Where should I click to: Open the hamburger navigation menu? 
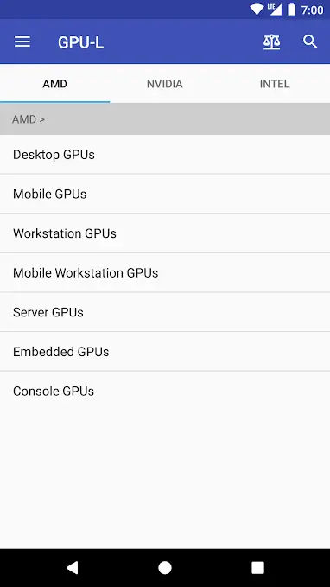point(22,41)
